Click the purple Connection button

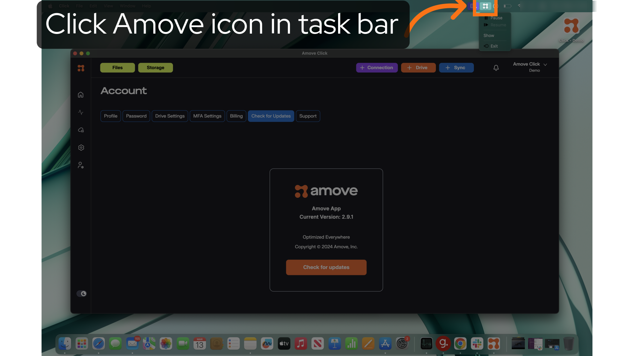click(377, 68)
